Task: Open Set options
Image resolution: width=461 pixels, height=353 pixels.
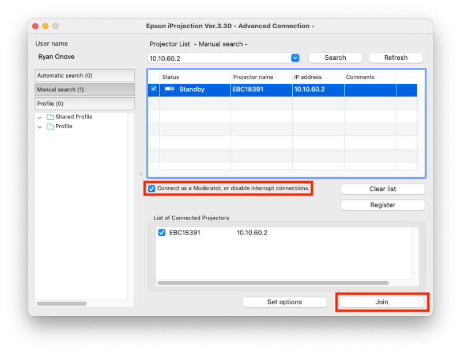Action: [284, 302]
